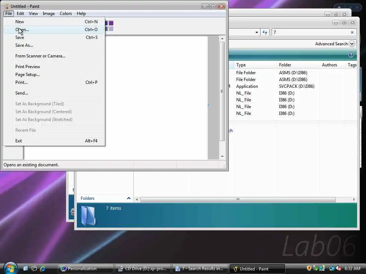This screenshot has width=366, height=274.
Task: Expand Advanced Search chevron
Action: (352, 44)
